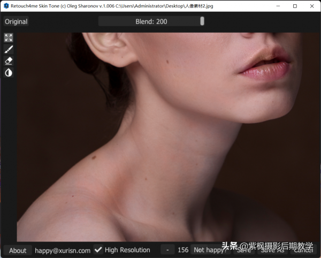Close the Retouch4me Skin Tone window
This screenshot has height=258, width=321.
[x=311, y=5]
